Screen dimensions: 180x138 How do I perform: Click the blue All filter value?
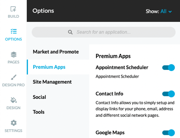(x=163, y=11)
